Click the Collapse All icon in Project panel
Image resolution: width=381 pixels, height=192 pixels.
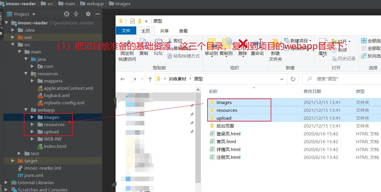click(76, 14)
